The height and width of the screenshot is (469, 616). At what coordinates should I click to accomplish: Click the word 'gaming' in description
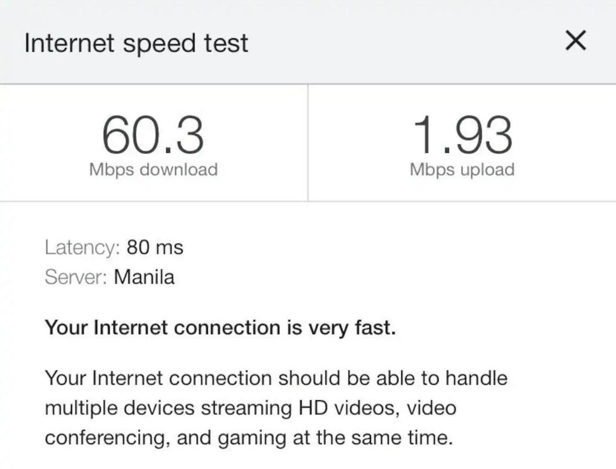[x=252, y=438]
